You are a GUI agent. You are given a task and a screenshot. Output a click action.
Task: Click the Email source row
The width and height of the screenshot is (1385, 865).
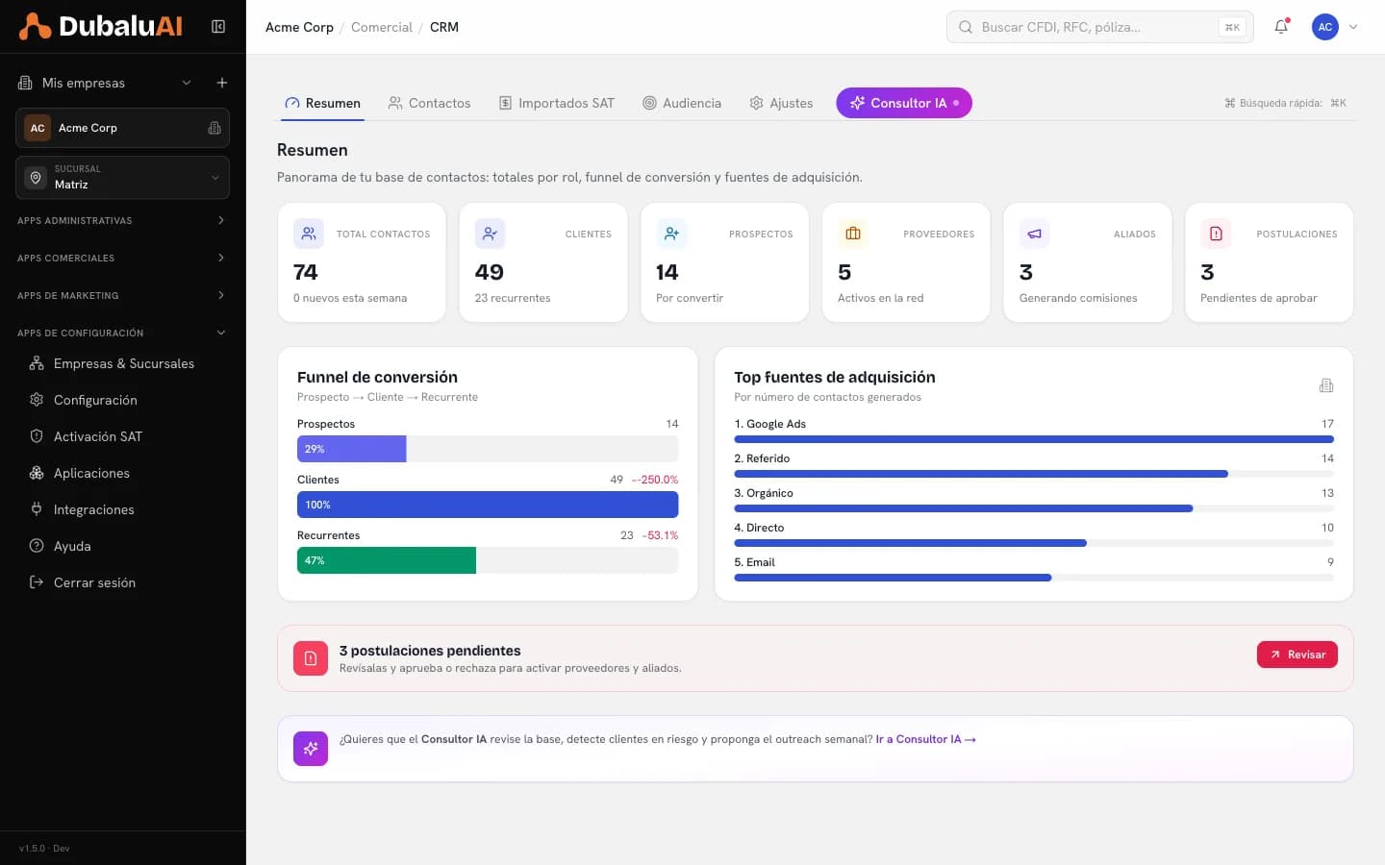(1034, 568)
